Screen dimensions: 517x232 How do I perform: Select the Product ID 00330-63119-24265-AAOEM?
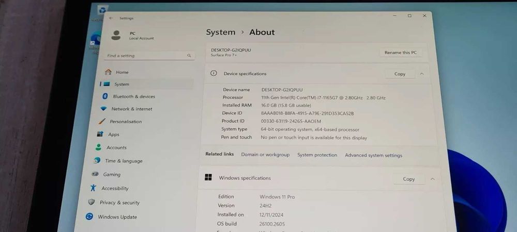click(x=291, y=121)
